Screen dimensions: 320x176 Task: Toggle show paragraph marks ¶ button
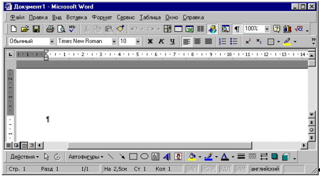[237, 29]
